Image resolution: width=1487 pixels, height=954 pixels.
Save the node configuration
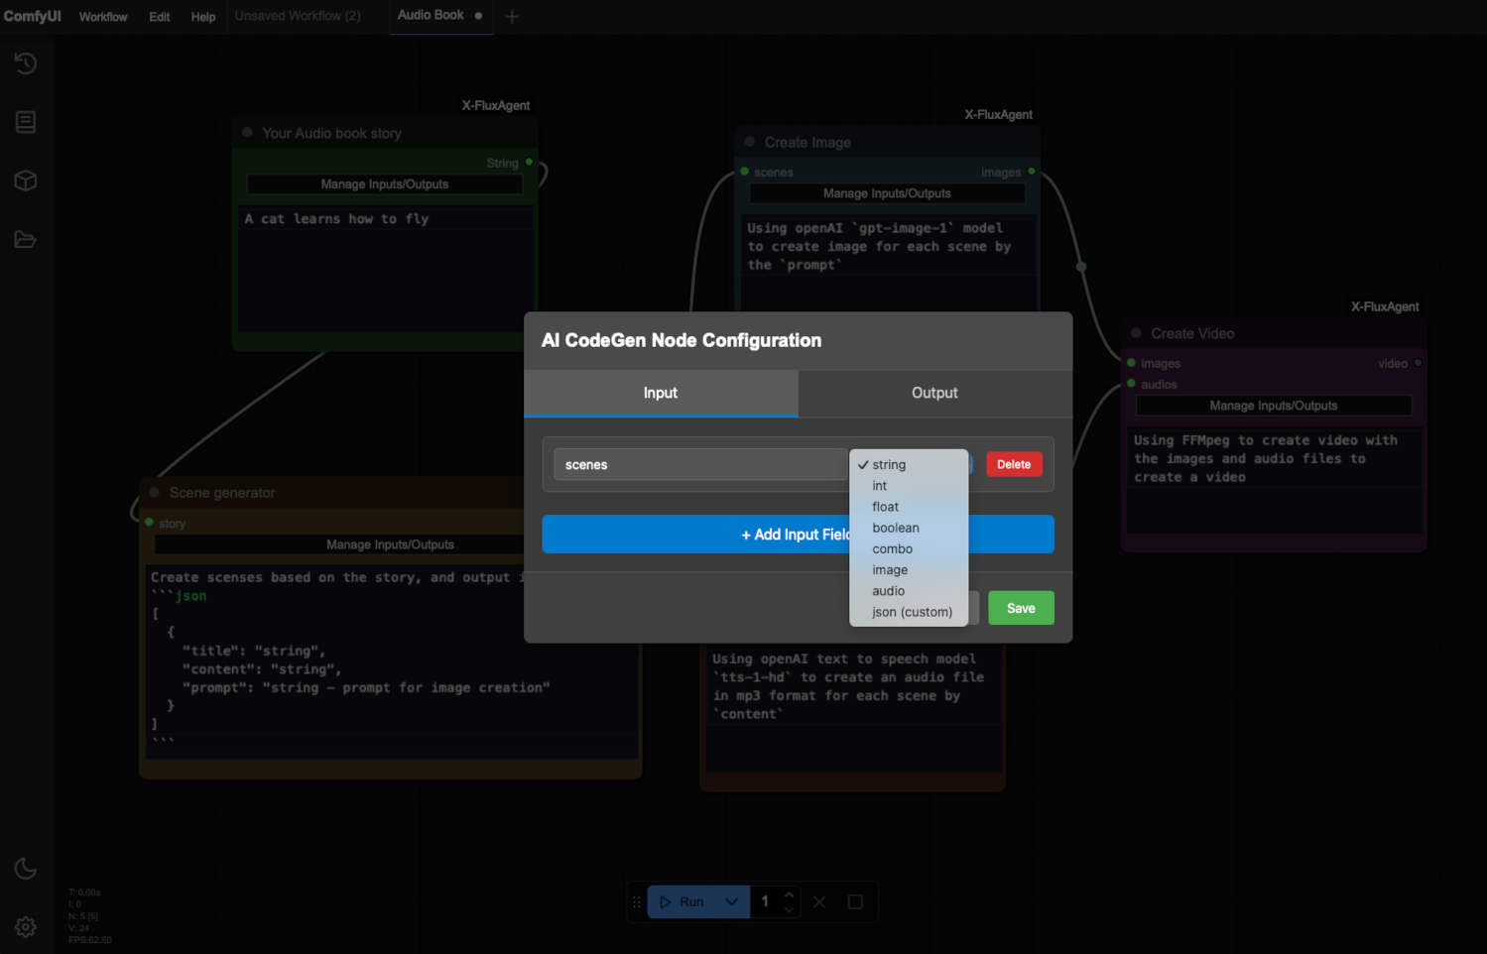pyautogui.click(x=1021, y=608)
